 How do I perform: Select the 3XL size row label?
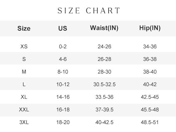(24, 122)
